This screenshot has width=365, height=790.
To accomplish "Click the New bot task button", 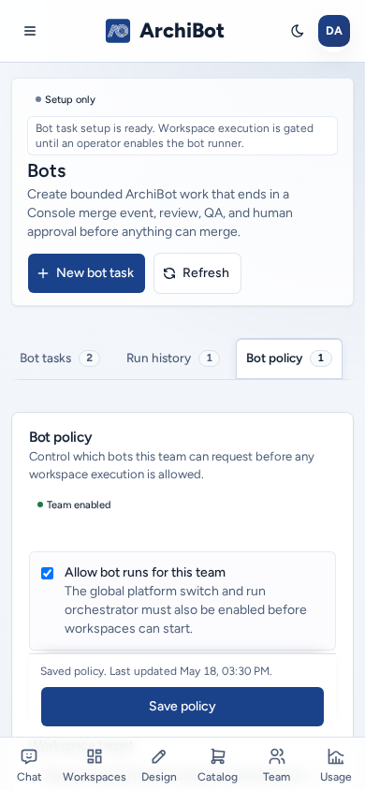I will click(x=87, y=273).
